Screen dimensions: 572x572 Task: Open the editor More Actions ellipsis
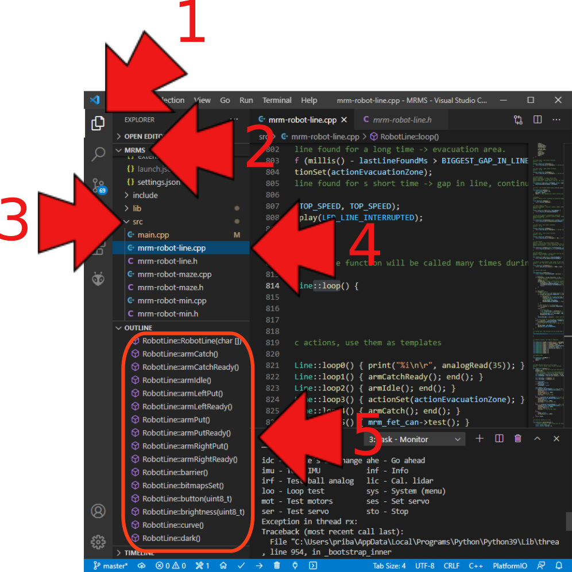point(556,119)
